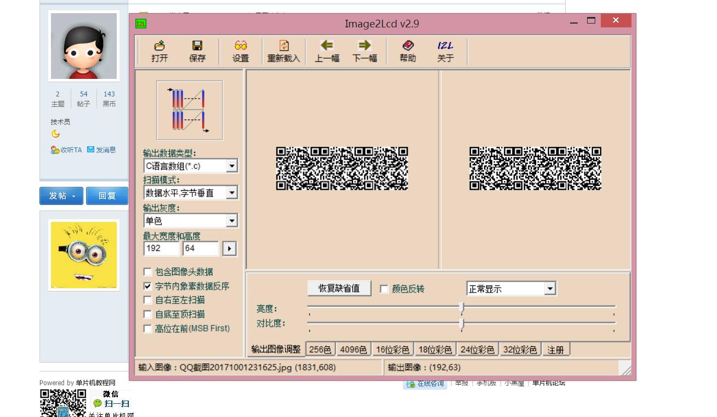Click the 对比度 contrast slider handle
This screenshot has width=717, height=417.
click(462, 324)
